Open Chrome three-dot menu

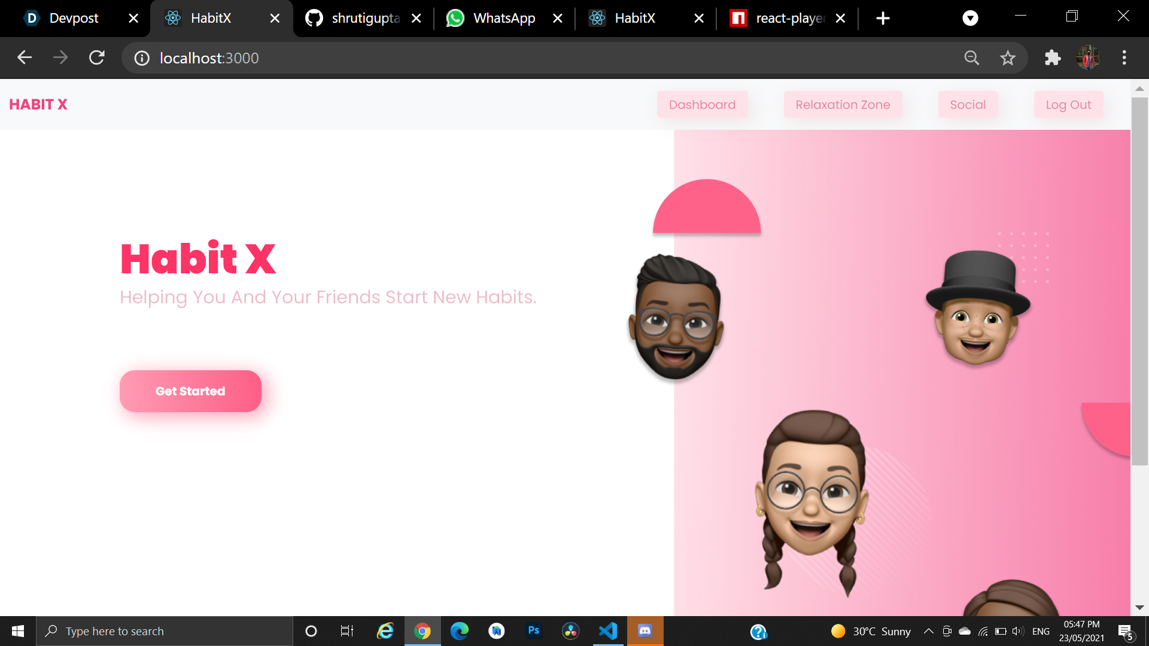[1124, 58]
